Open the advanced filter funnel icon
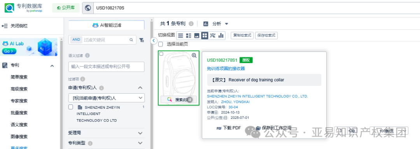 (x=142, y=40)
